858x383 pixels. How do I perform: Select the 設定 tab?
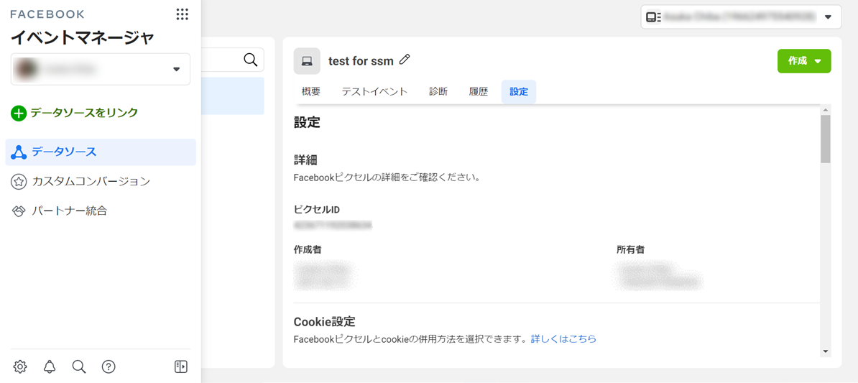pyautogui.click(x=519, y=91)
